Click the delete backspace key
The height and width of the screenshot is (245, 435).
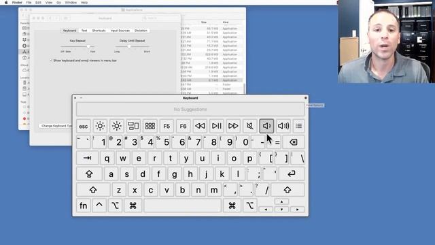coord(293,142)
